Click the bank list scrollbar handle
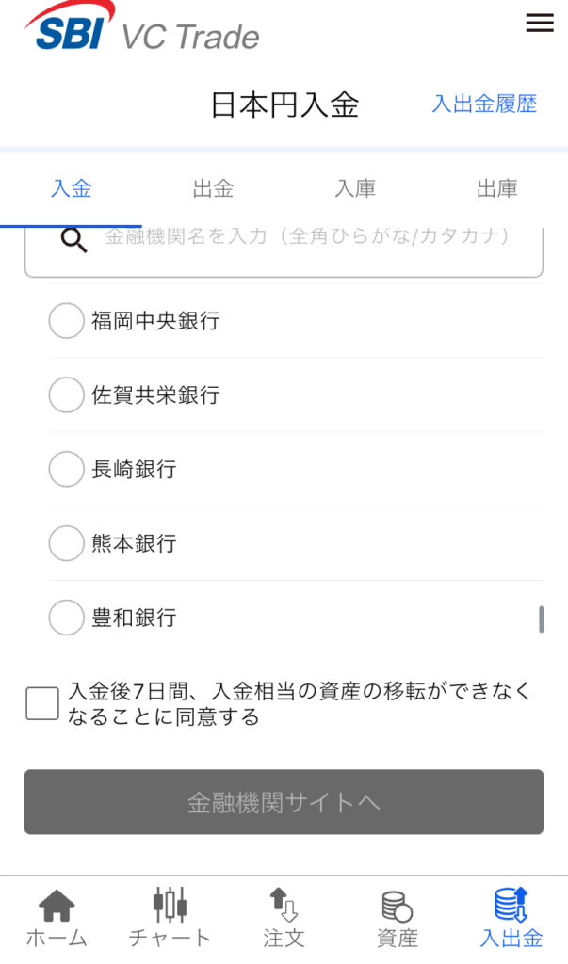 click(x=542, y=619)
